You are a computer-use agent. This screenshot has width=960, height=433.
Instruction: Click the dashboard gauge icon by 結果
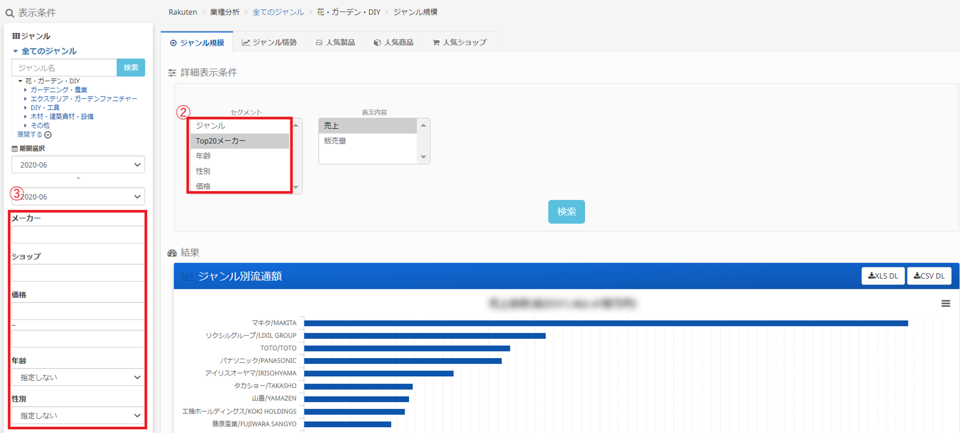point(172,253)
